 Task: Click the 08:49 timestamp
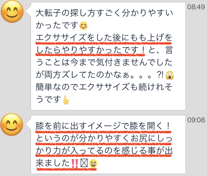click(196, 7)
